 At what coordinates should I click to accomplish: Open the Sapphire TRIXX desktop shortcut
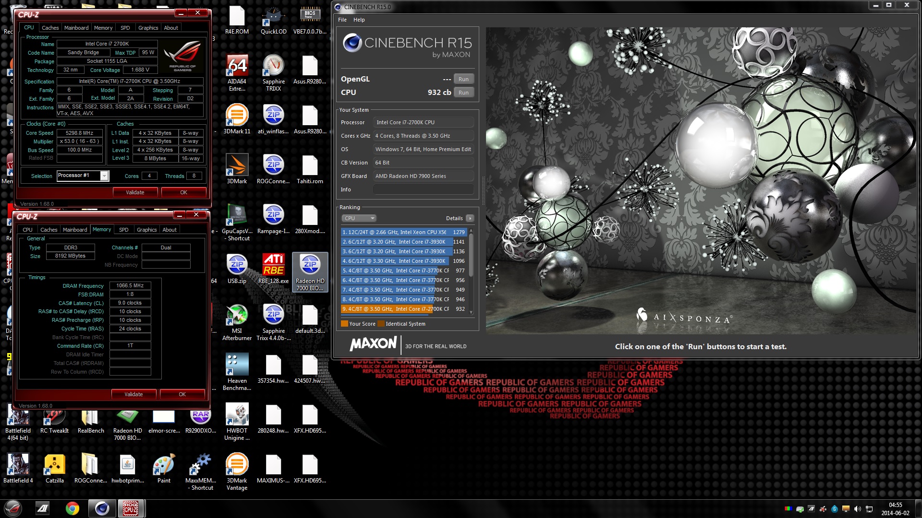pos(273,73)
